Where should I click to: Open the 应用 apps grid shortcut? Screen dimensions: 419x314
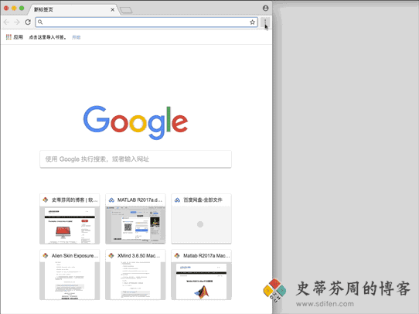(x=15, y=37)
